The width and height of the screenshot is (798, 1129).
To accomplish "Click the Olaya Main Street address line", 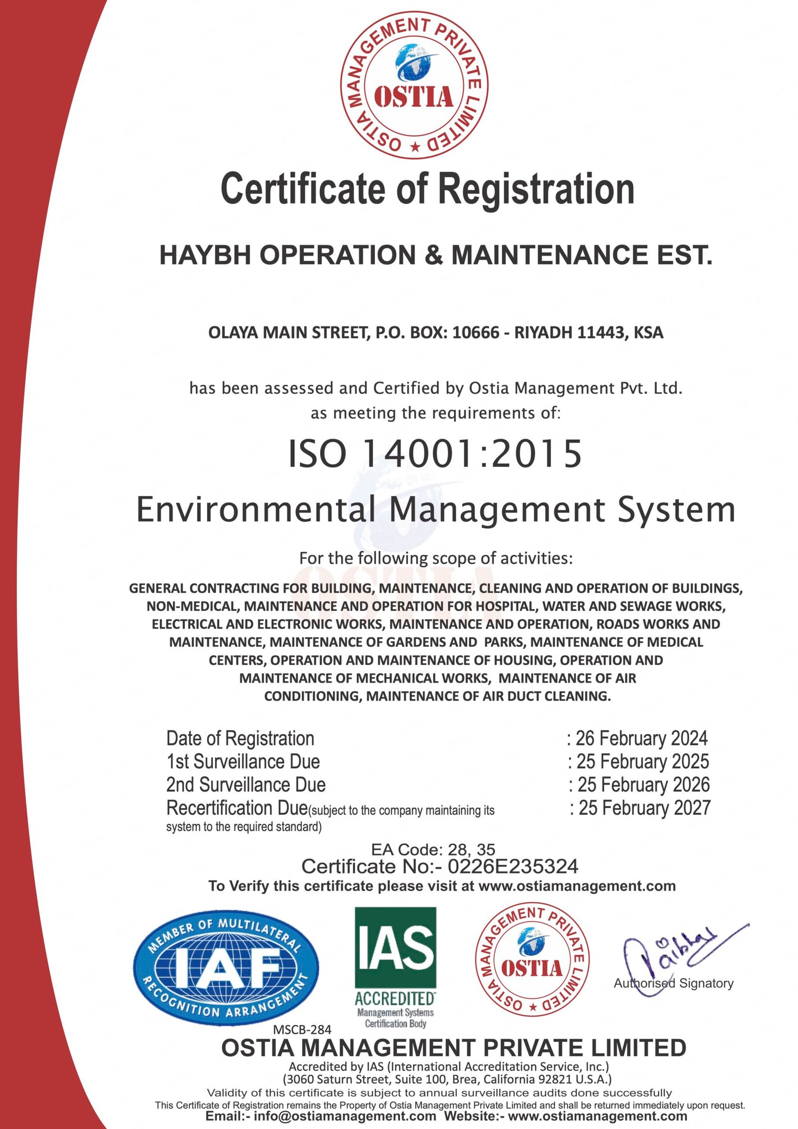I will click(x=436, y=332).
